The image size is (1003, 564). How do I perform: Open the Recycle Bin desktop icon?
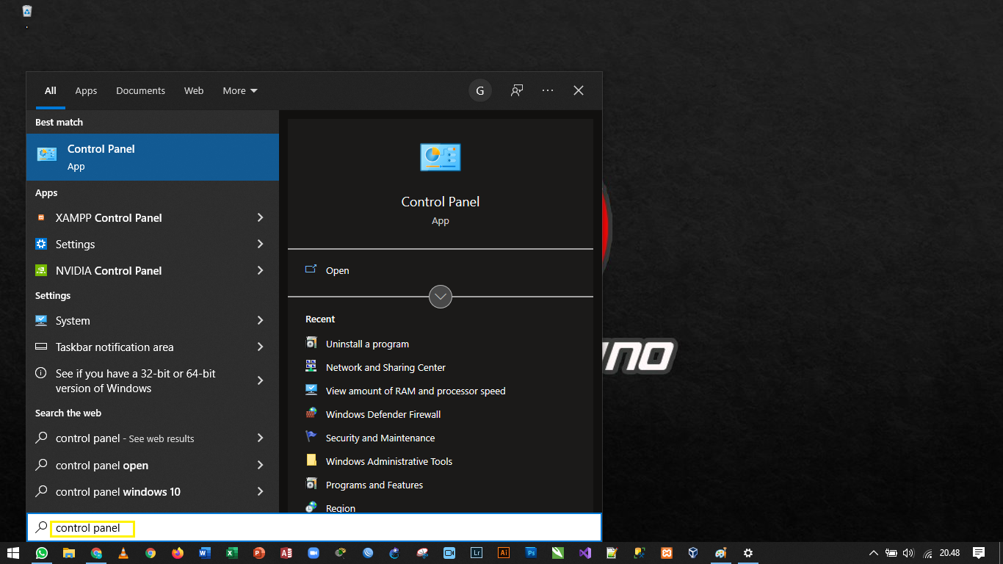27,11
